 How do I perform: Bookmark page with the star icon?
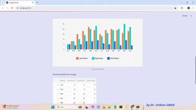pos(175,8)
